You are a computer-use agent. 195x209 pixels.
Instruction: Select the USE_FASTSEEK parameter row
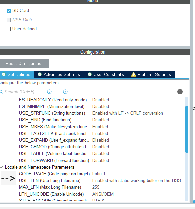point(55,133)
